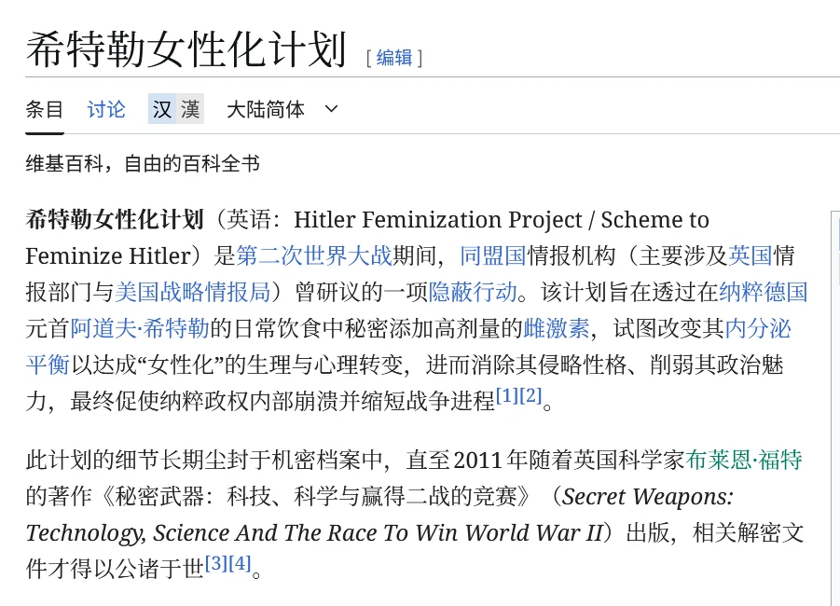The image size is (840, 606).
Task: Jump to citation reference [1]
Action: tap(506, 395)
